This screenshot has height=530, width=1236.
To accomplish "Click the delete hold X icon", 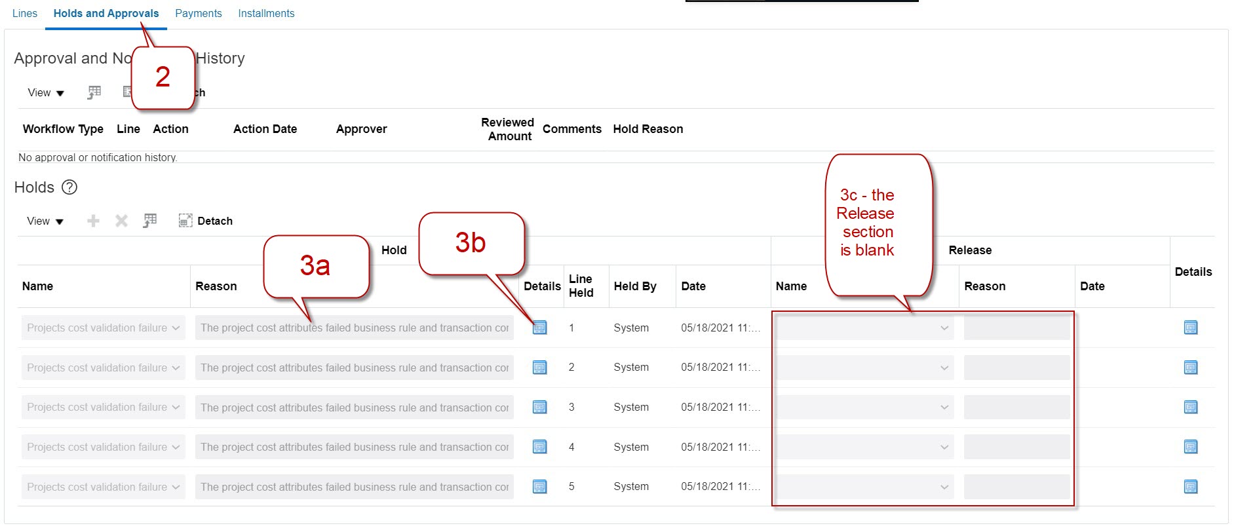I will (x=121, y=221).
